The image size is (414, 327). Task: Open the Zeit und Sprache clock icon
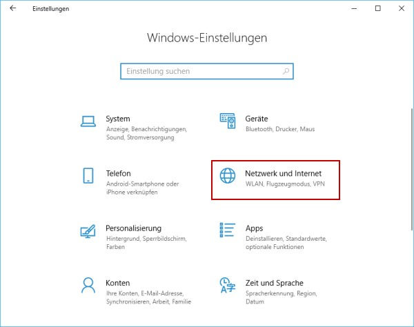(x=227, y=286)
